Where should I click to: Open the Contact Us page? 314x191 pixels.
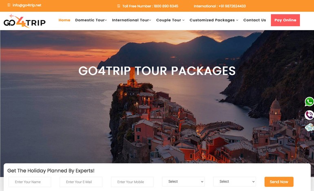pyautogui.click(x=254, y=20)
